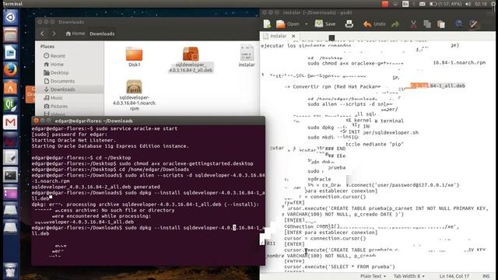This screenshot has height=280, width=498.
Task: Open Find using the magnifier icon in gedit
Action: (458, 24)
